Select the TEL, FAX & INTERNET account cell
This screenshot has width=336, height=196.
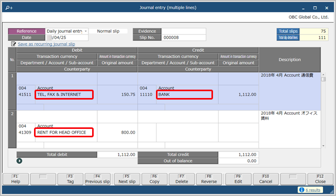click(x=64, y=94)
